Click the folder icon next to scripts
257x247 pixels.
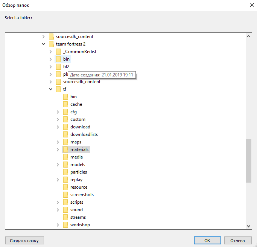click(65, 203)
